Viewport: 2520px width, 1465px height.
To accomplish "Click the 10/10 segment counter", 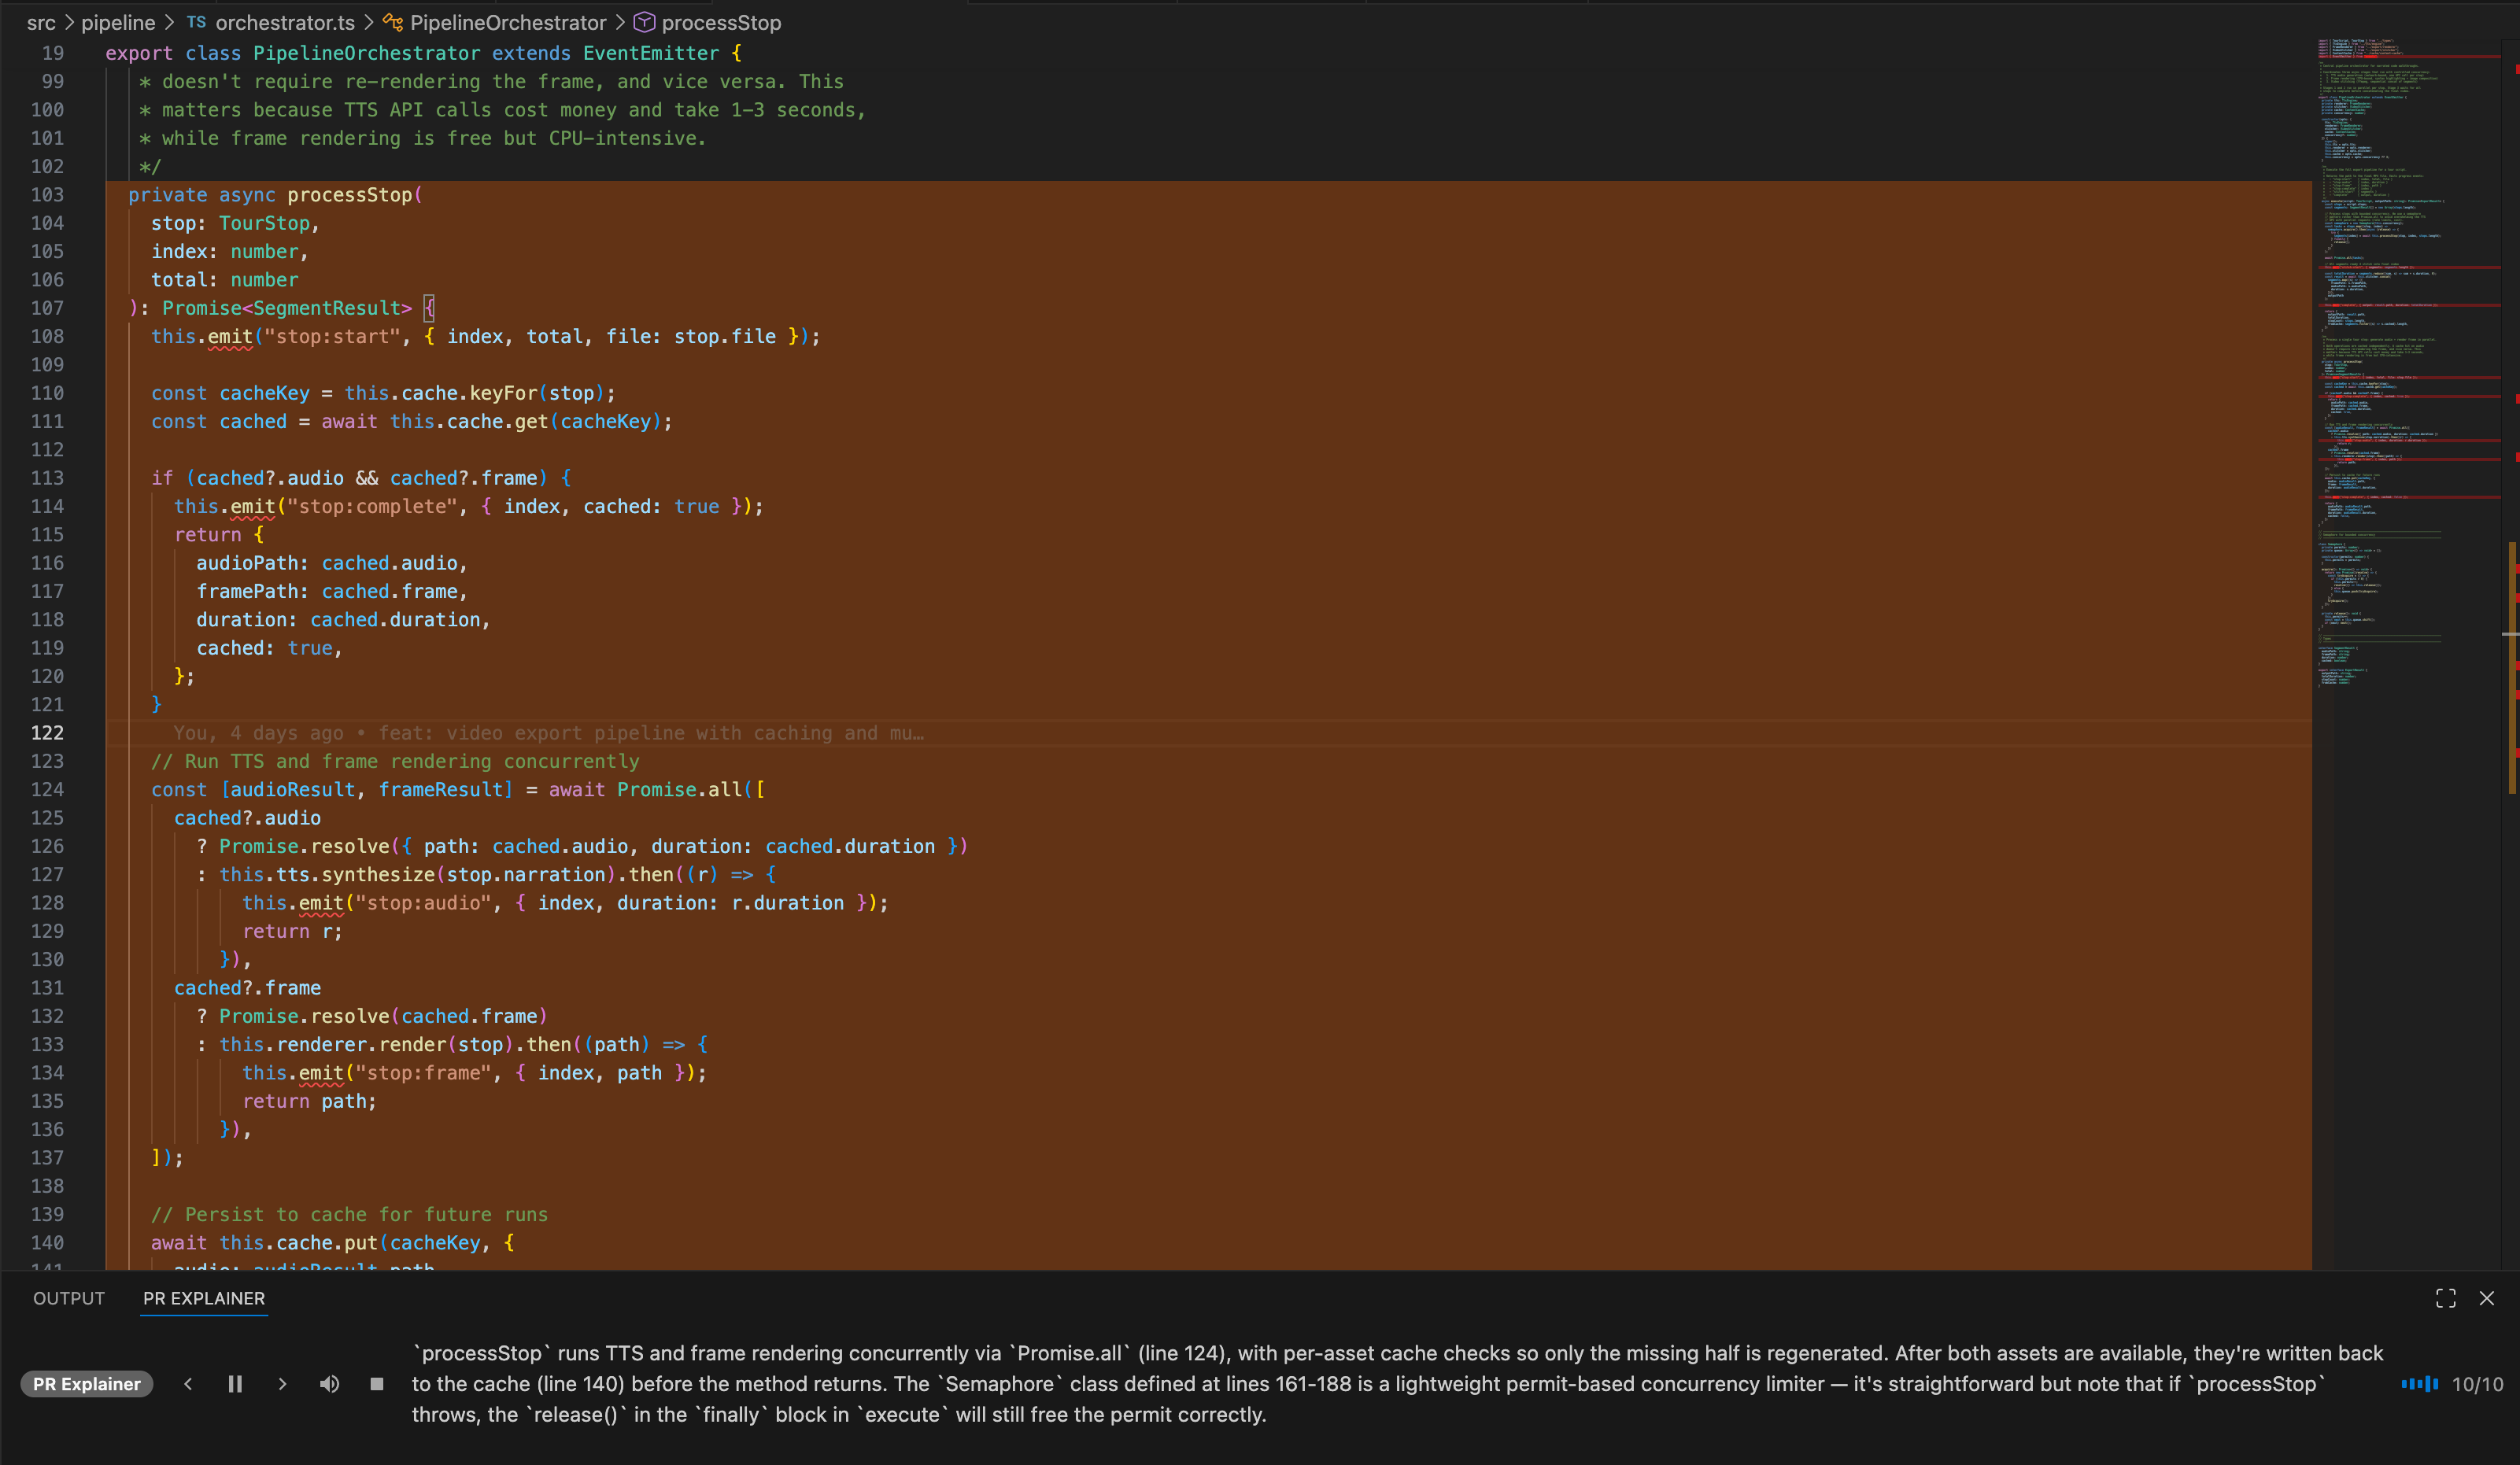I will point(2477,1384).
